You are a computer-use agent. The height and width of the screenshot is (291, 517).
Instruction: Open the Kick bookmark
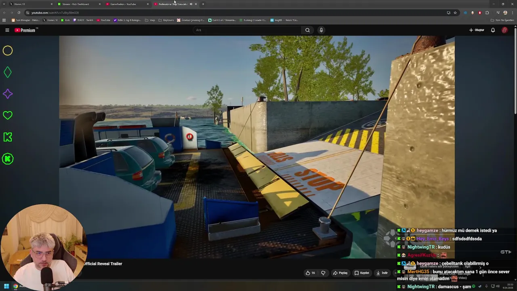point(65,20)
